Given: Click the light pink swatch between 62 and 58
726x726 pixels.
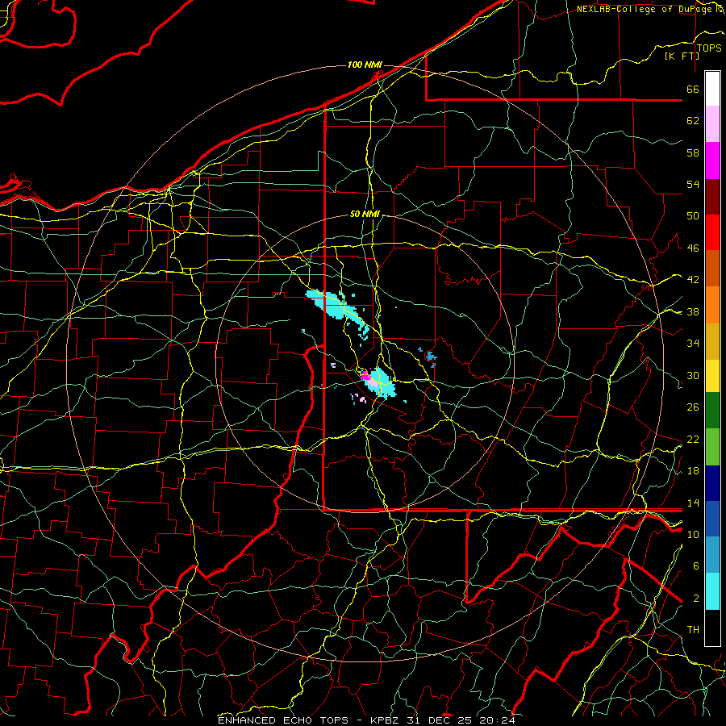Looking at the screenshot, I should [x=712, y=124].
